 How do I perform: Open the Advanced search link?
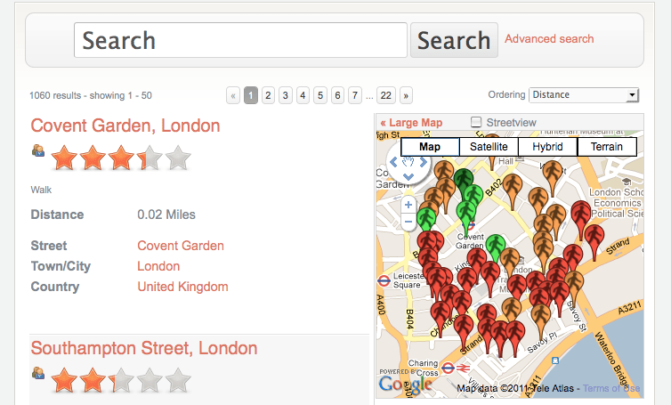click(549, 39)
